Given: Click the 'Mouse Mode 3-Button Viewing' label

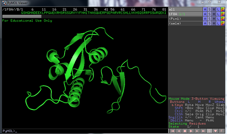Looking at the screenshot, I should [196, 99].
